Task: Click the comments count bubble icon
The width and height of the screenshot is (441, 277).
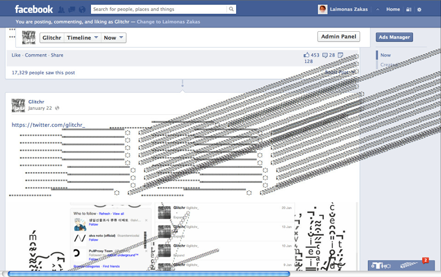Action: [x=325, y=55]
